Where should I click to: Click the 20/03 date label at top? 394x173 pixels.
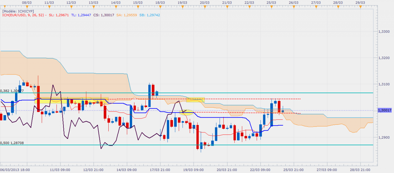point(205,2)
